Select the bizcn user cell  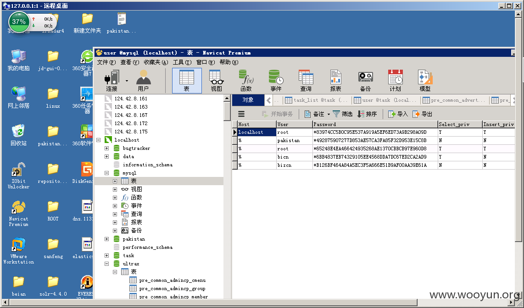pyautogui.click(x=295, y=165)
